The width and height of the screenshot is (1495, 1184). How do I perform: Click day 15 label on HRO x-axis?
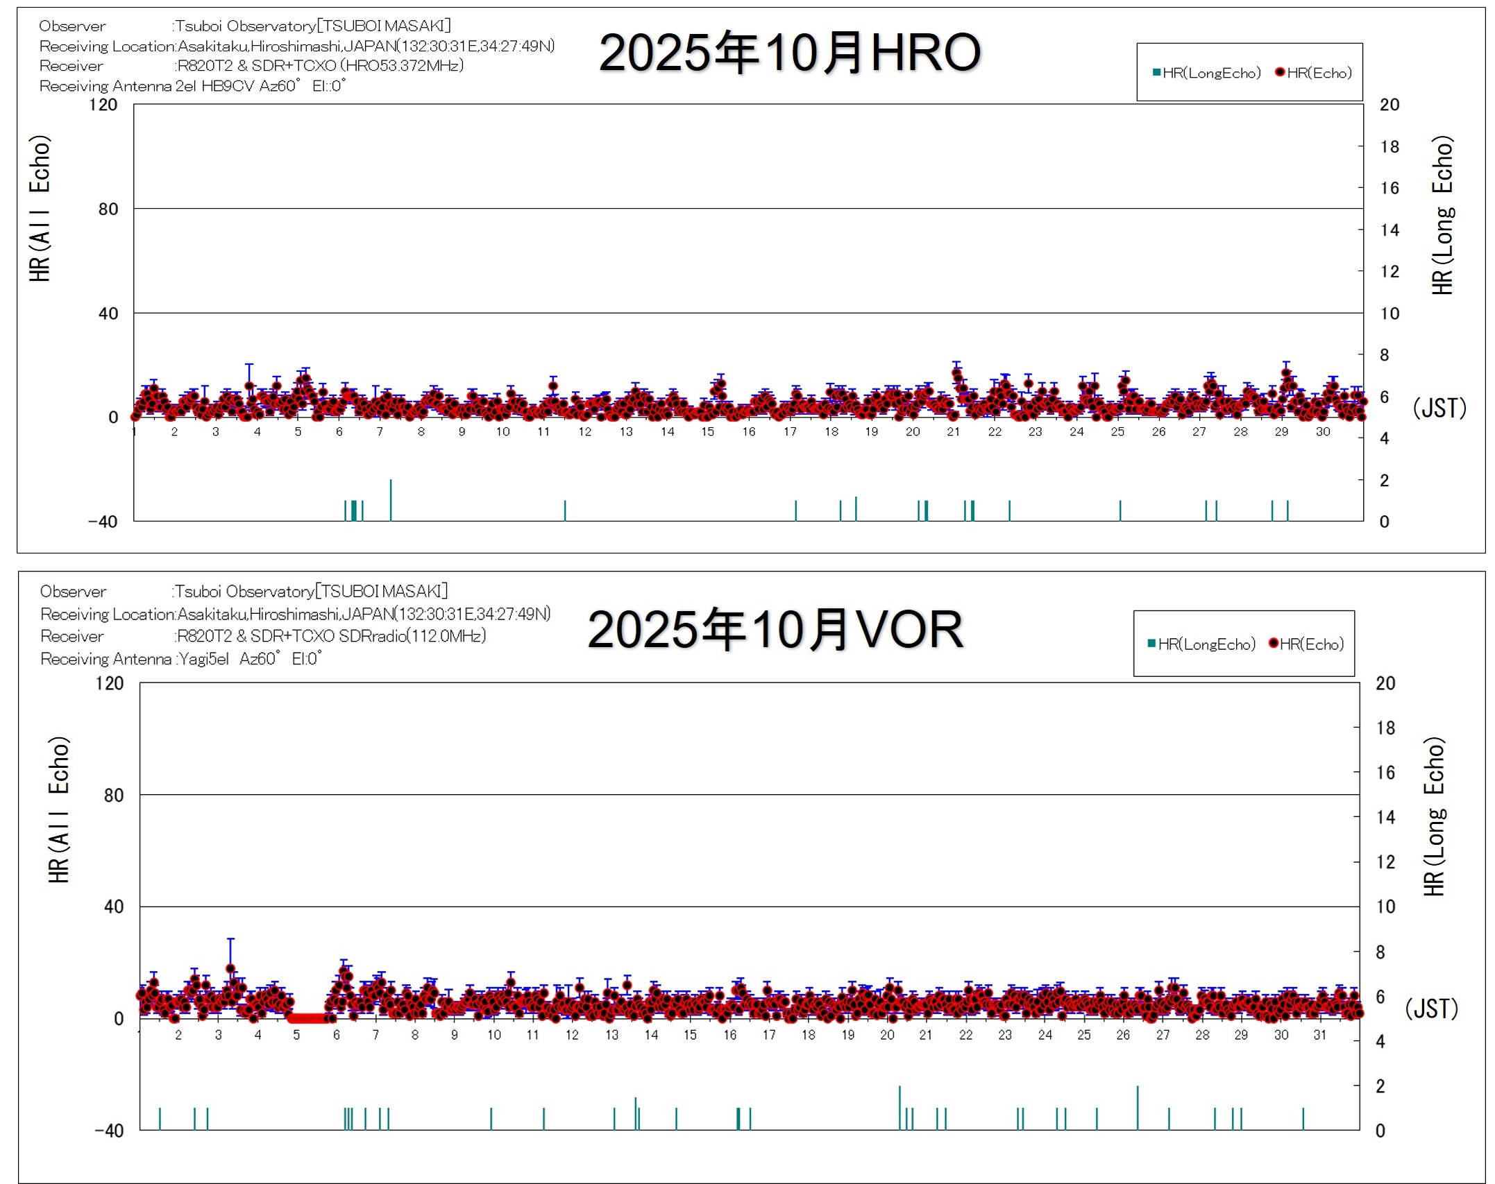[707, 432]
